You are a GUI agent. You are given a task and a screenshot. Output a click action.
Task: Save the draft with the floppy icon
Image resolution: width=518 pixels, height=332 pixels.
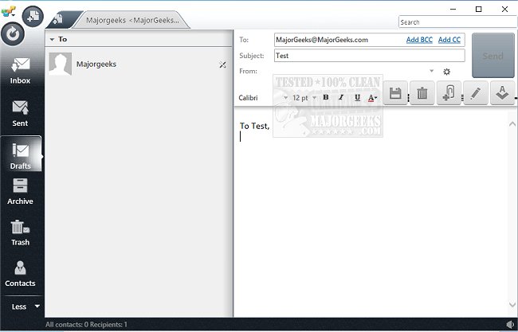pos(395,92)
